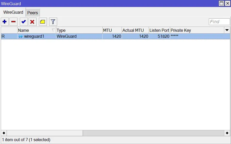This screenshot has width=231, height=144.
Task: Open the column chooser dropdown arrow
Action: (227, 30)
